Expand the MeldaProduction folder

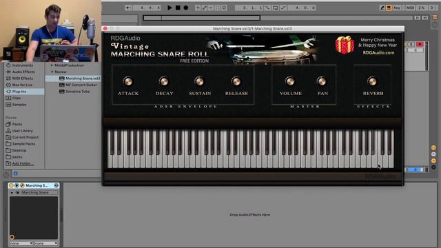pyautogui.click(x=52, y=65)
